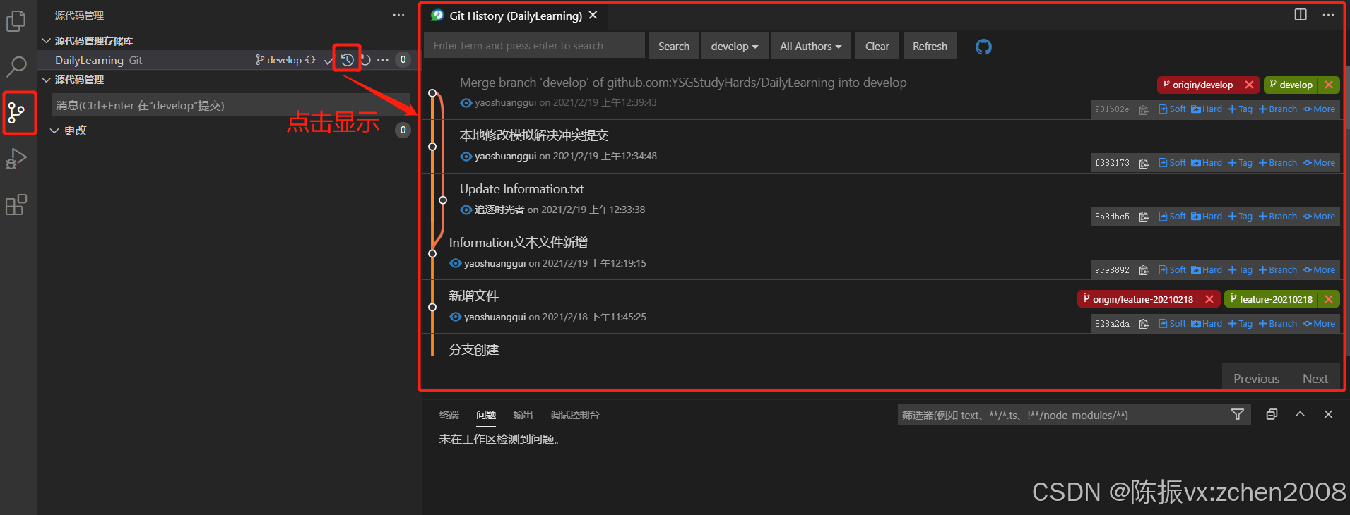Viewport: 1350px width, 515px height.
Task: Go to the Next page of commits
Action: [x=1315, y=379]
